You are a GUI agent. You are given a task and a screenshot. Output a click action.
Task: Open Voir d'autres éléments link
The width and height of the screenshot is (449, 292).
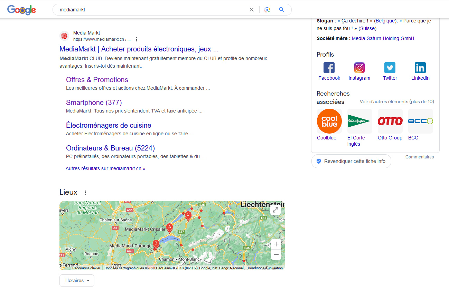click(397, 102)
